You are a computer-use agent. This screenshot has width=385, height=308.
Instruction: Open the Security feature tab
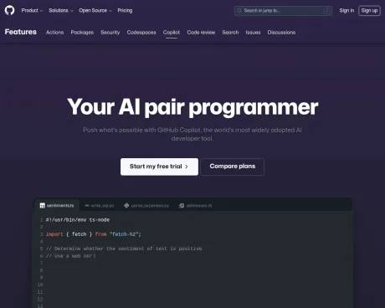coord(110,33)
